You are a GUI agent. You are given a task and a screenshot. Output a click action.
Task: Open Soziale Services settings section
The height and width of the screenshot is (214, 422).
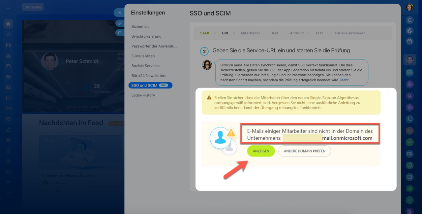[145, 66]
